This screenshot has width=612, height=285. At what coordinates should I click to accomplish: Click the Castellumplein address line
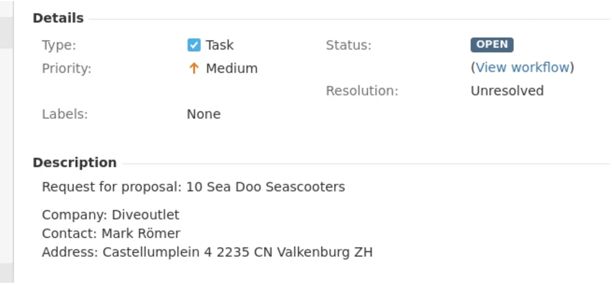[207, 252]
